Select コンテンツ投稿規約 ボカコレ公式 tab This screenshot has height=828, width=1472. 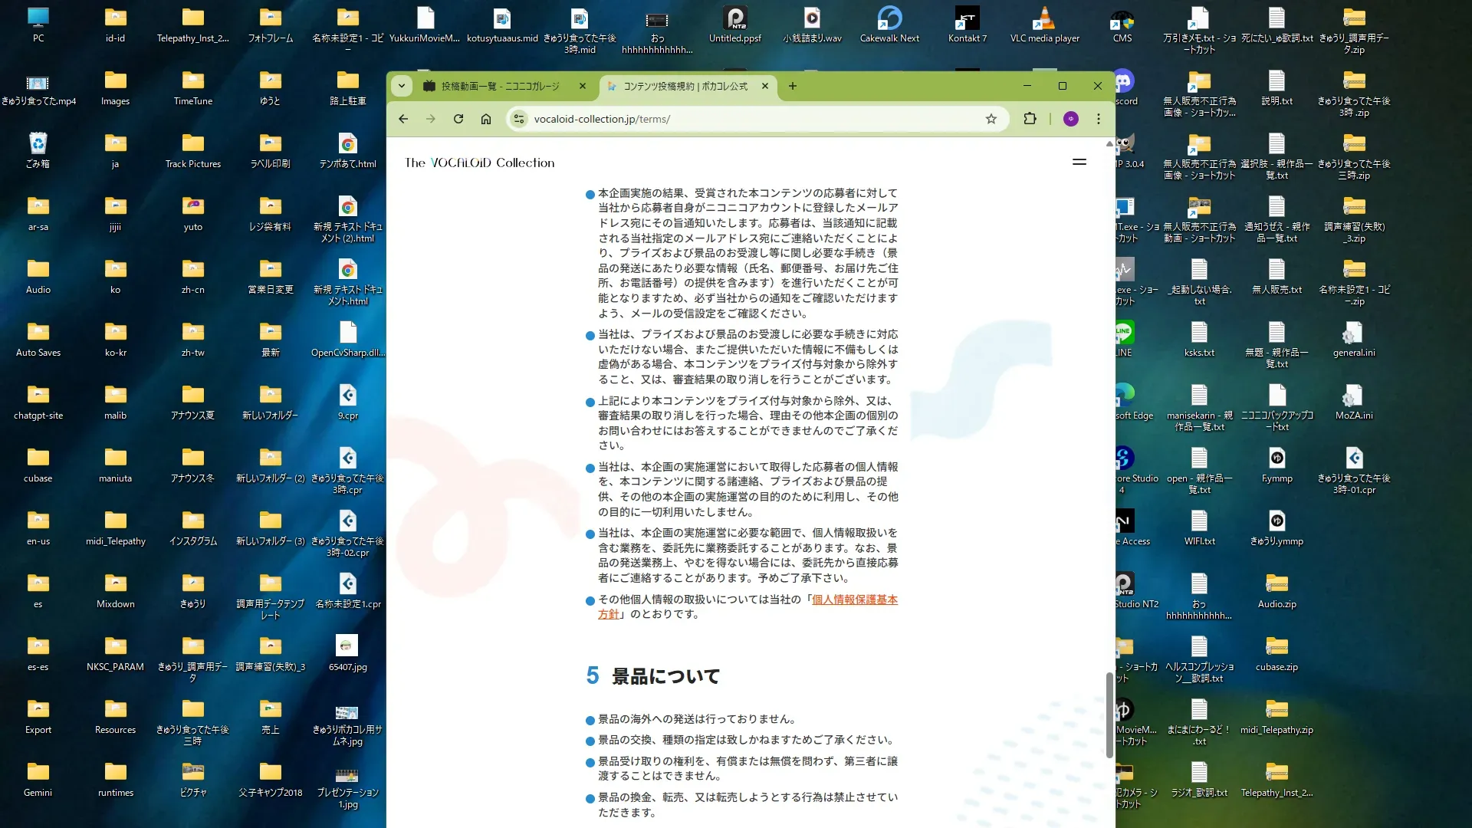(x=685, y=87)
